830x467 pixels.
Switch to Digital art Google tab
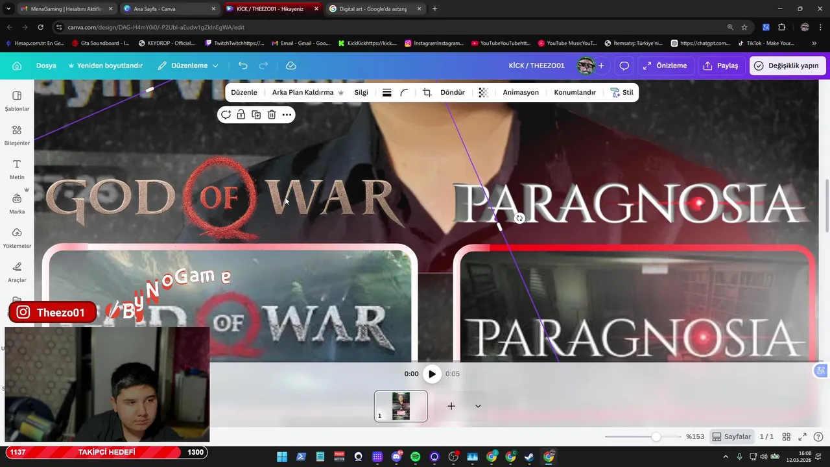tap(375, 9)
